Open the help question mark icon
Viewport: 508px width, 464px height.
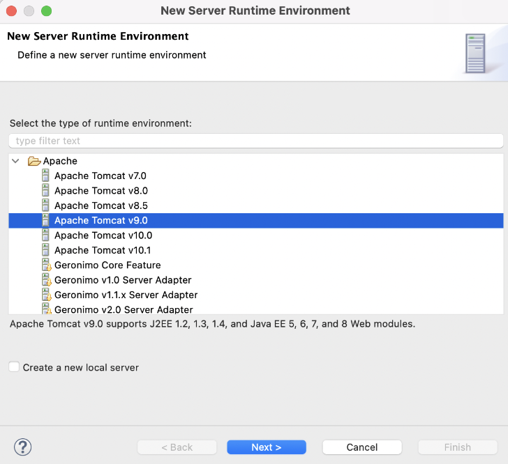[22, 447]
